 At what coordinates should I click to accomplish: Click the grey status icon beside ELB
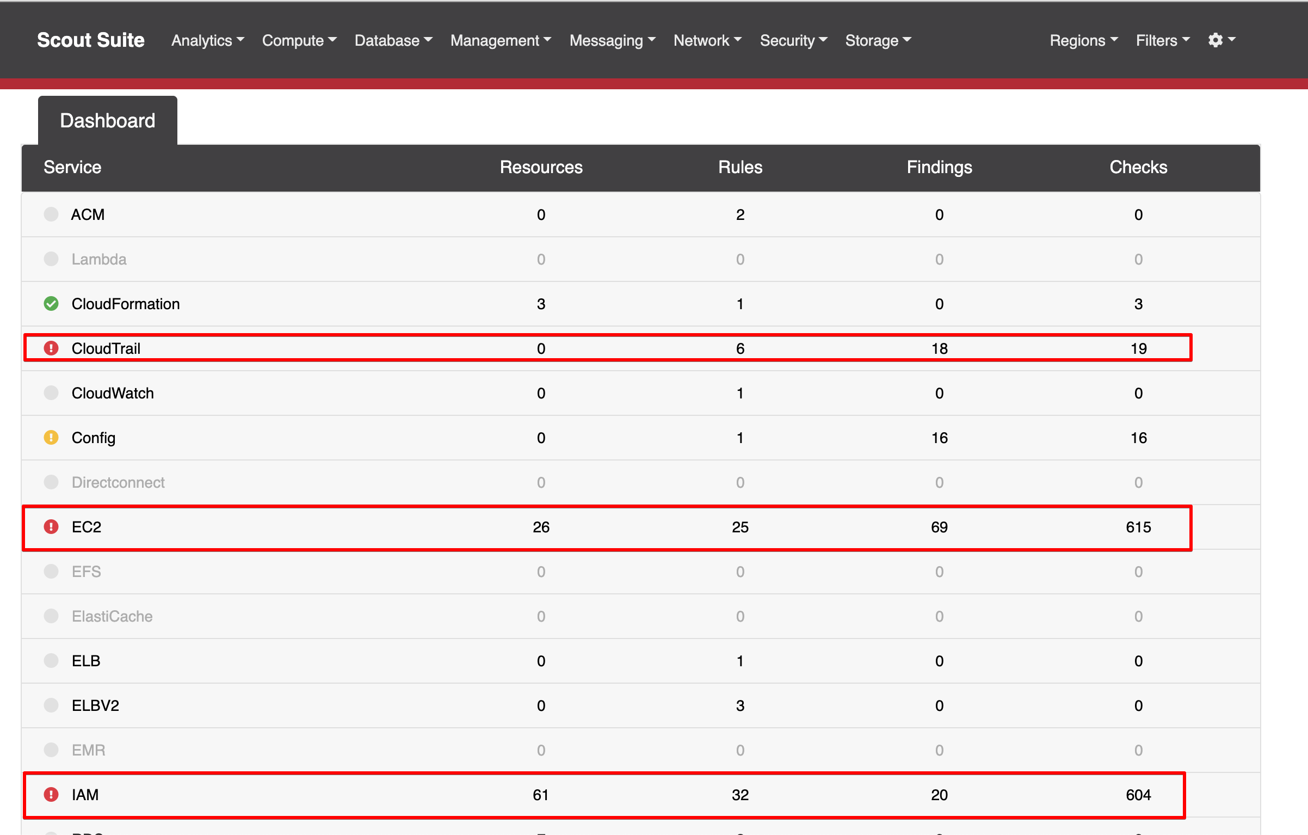pos(51,660)
